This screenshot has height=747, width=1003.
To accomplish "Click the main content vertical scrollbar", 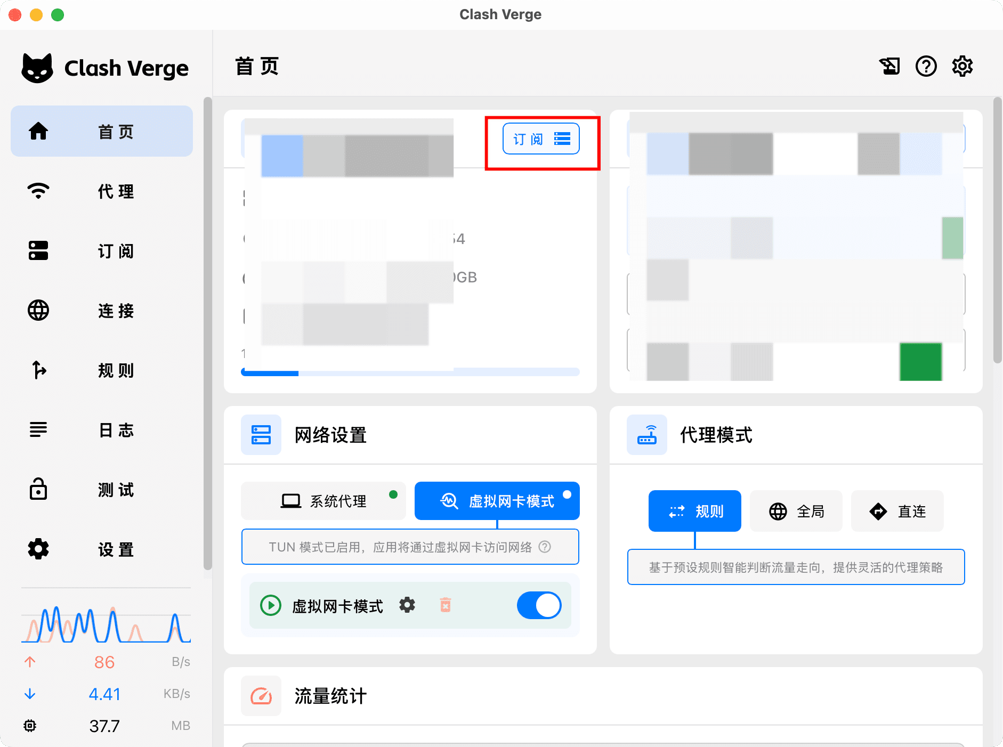I will click(x=997, y=230).
